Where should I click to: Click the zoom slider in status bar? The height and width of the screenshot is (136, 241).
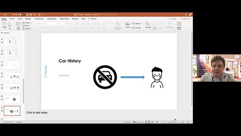click(x=169, y=122)
